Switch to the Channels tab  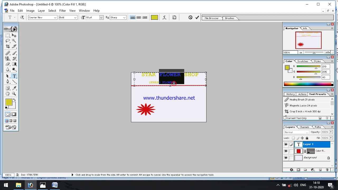point(304,127)
